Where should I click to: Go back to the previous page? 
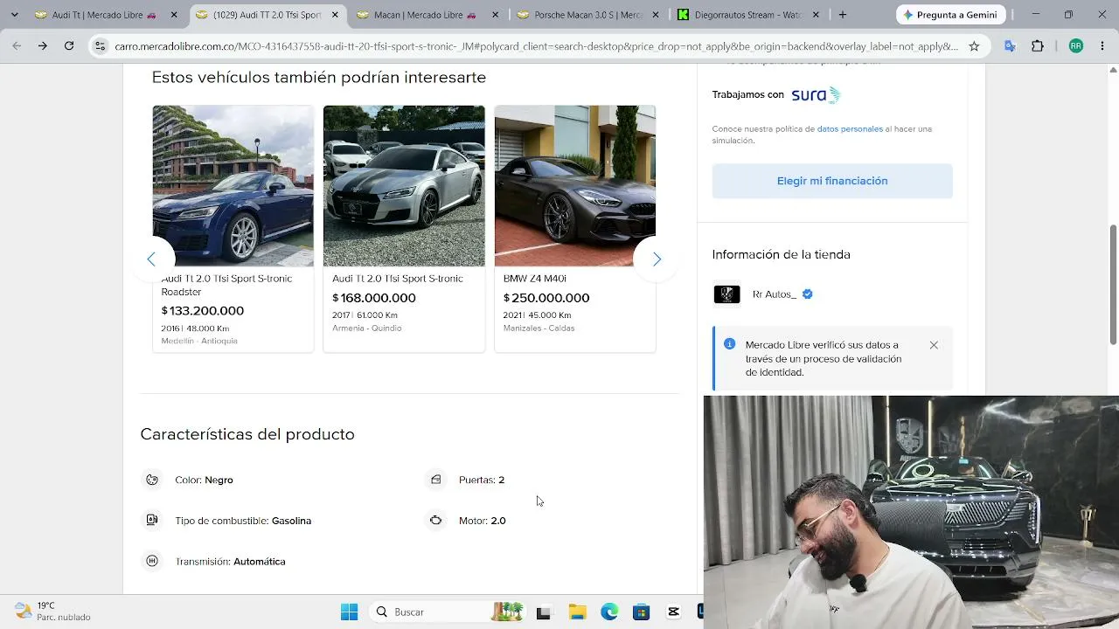(x=17, y=46)
